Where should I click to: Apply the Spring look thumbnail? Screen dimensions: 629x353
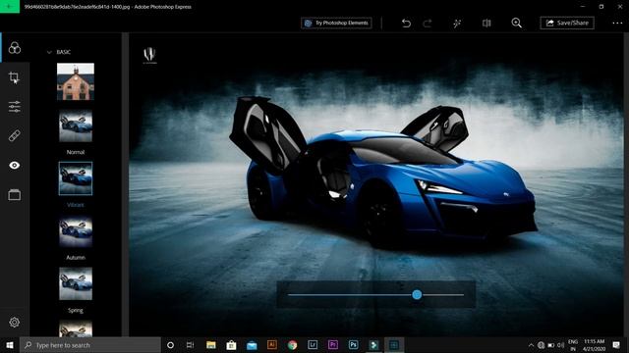point(76,283)
